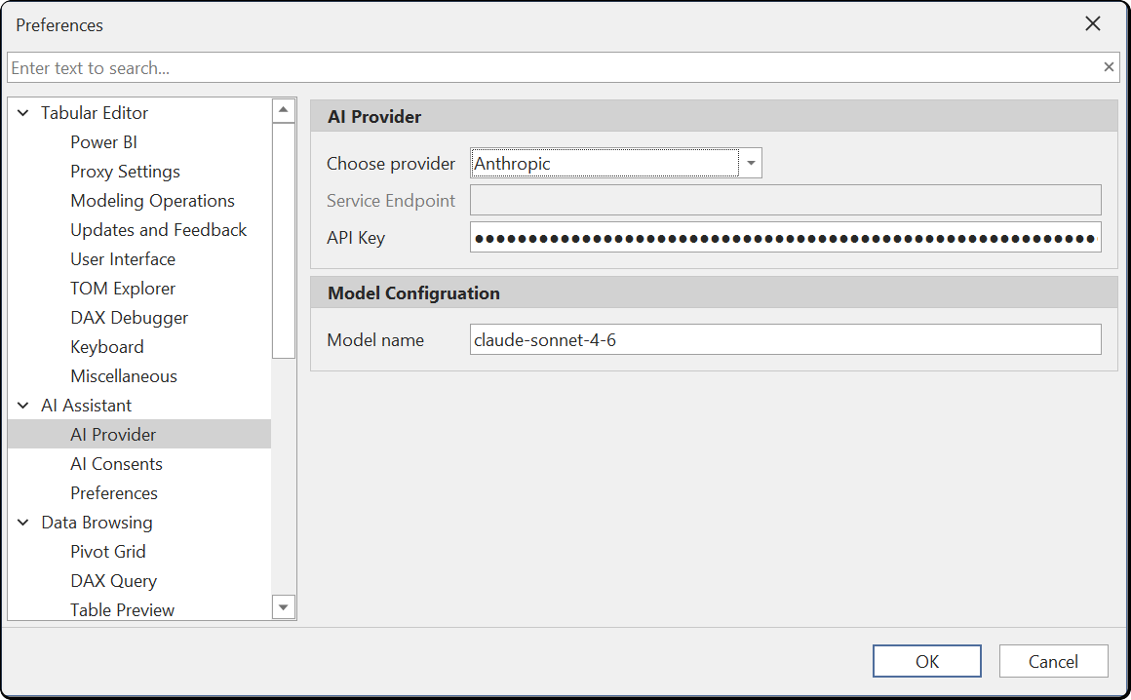Viewport: 1131px width, 700px height.
Task: Select Table Preview settings
Action: pos(122,609)
